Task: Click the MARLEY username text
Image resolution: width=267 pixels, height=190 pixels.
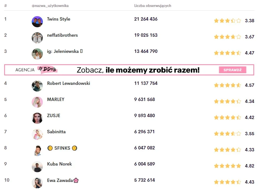Action: (56, 99)
